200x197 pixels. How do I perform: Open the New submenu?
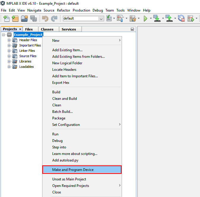pyautogui.click(x=82, y=41)
